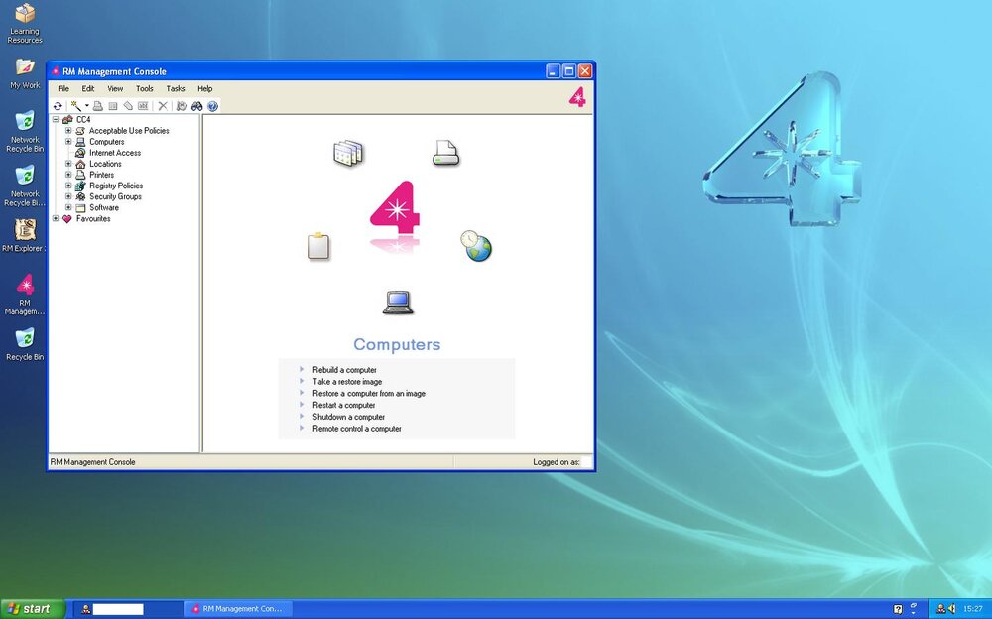992x619 pixels.
Task: Click the help question mark tray icon
Action: (897, 609)
